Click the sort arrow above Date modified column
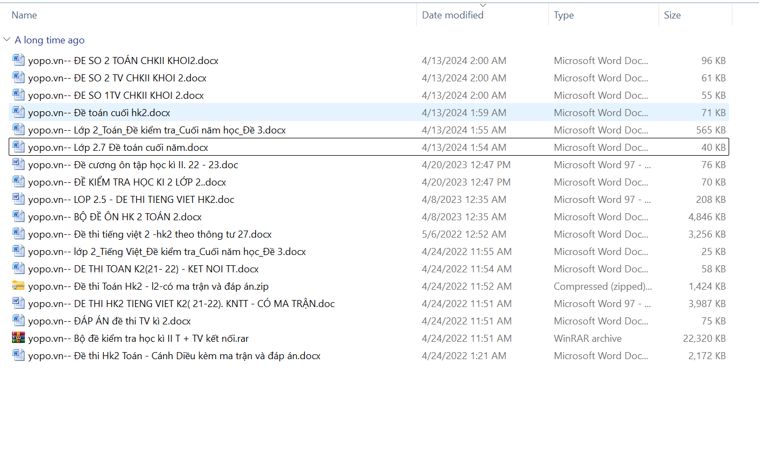This screenshot has width=759, height=453. tap(483, 5)
